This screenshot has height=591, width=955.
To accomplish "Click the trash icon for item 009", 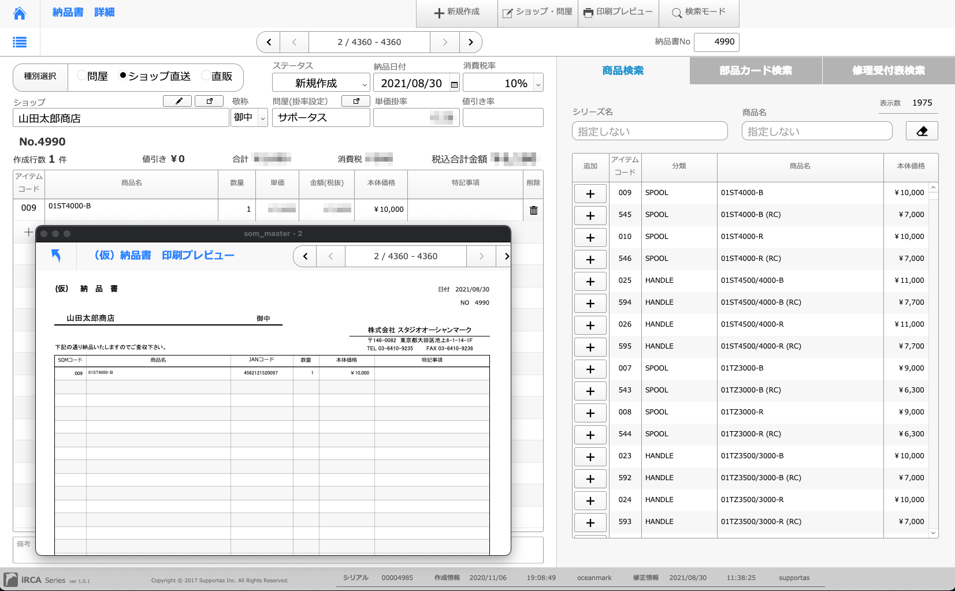I will point(533,210).
